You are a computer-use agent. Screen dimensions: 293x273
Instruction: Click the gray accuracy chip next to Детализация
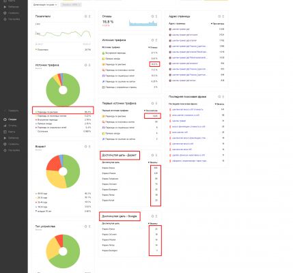tap(71, 5)
